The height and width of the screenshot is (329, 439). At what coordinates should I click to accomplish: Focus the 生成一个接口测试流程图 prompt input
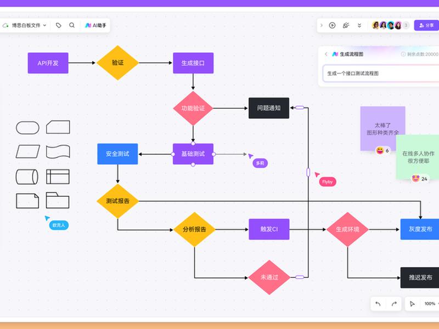pyautogui.click(x=381, y=73)
